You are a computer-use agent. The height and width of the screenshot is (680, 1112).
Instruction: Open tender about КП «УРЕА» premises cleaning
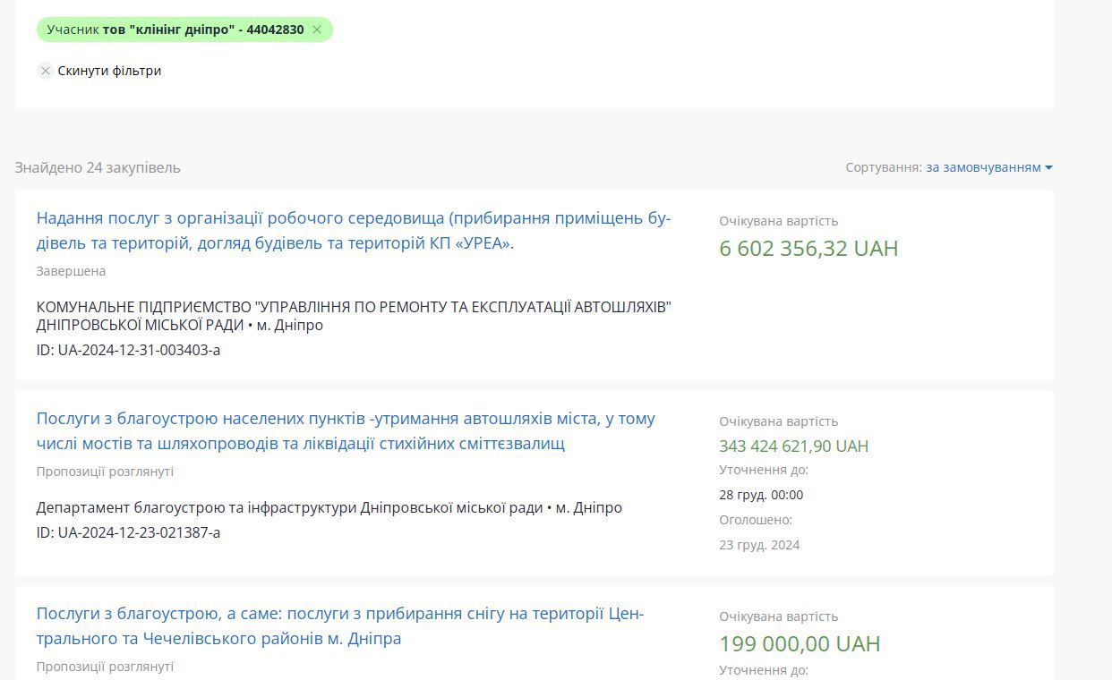354,231
